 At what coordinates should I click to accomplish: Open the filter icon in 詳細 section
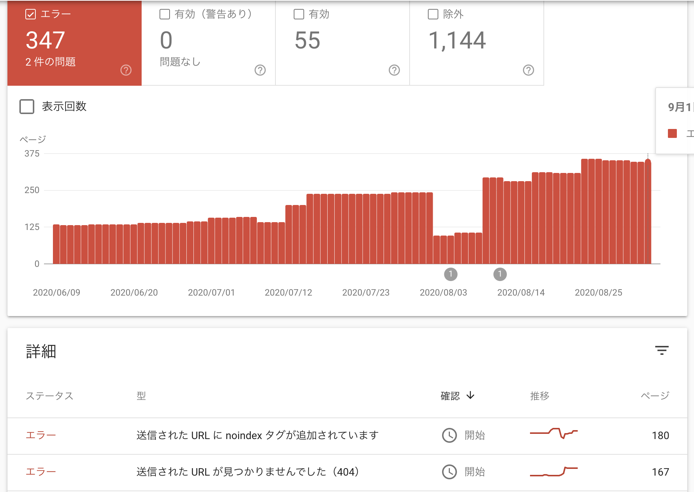[662, 350]
